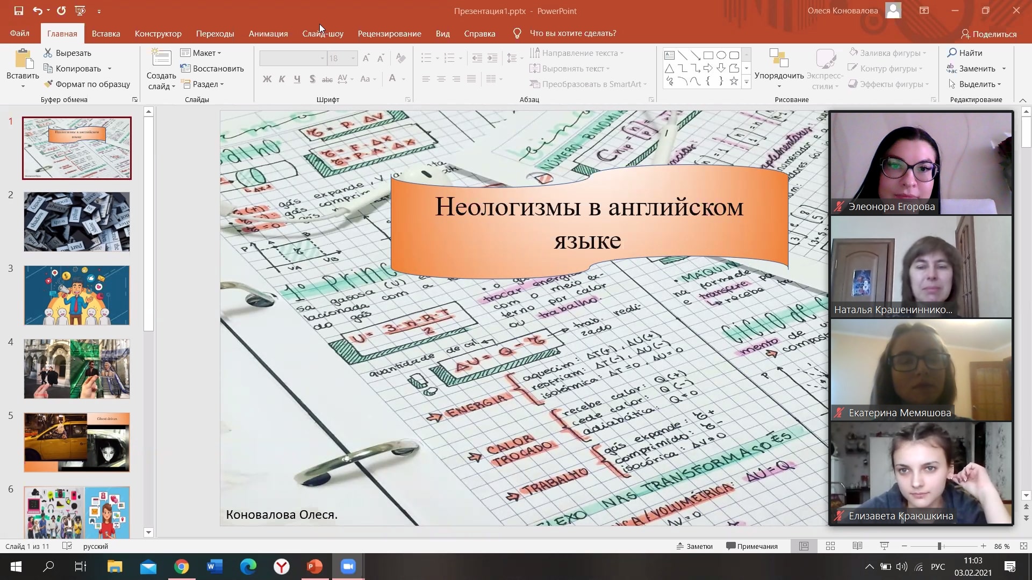Select the oval shape in shapes gallery

pos(721,55)
